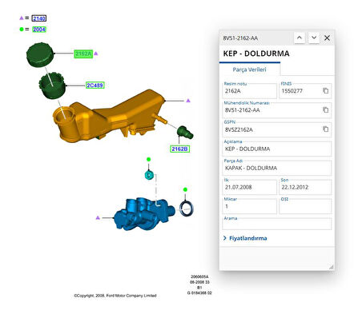
Task: Open the 2004 legend reference
Action: [39, 30]
